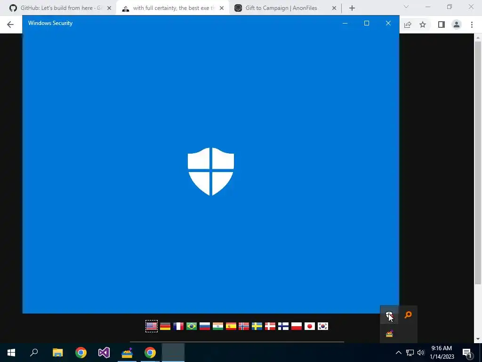Open the Windows Start menu
482x362 pixels.
coord(11,353)
